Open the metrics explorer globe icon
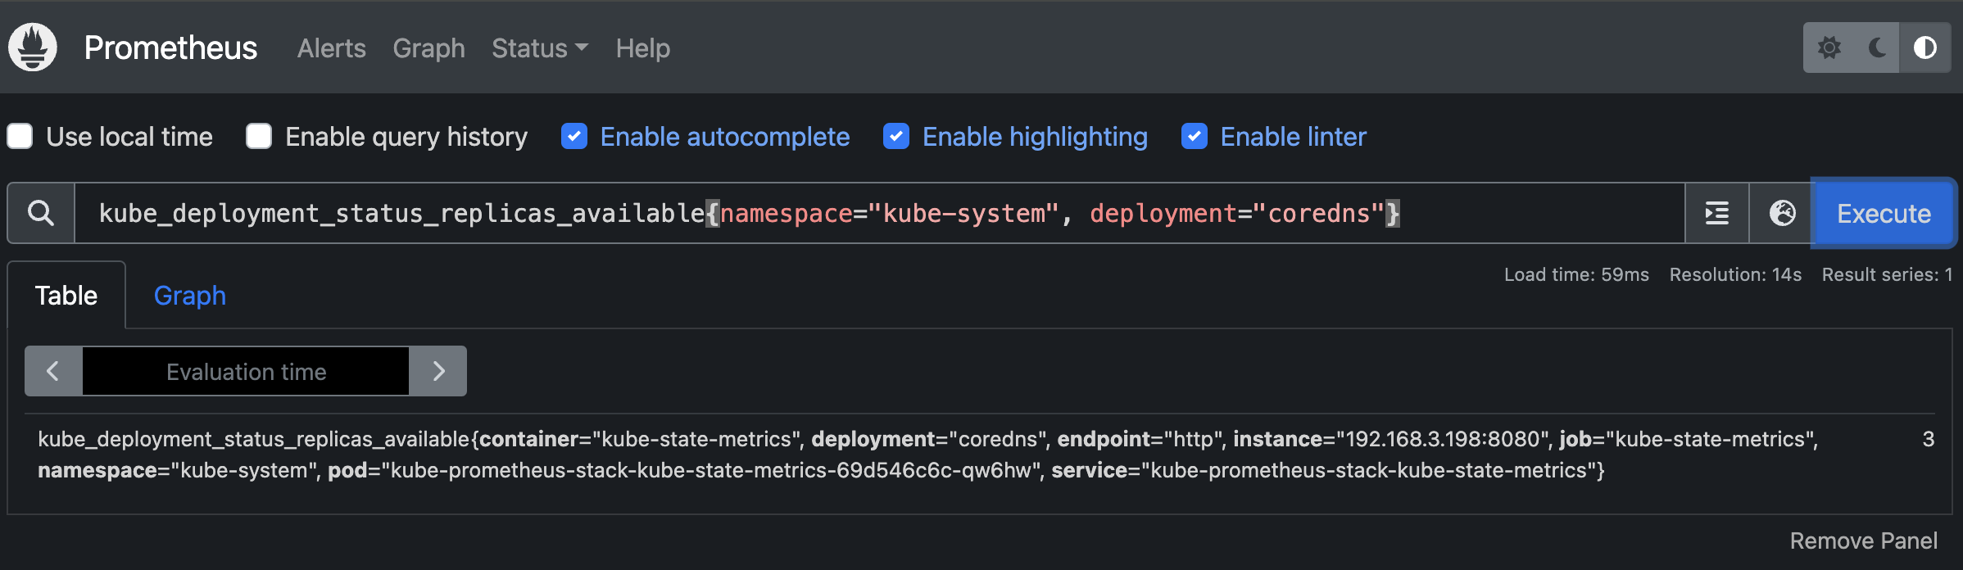Screen dimensions: 1963x570 1782,213
